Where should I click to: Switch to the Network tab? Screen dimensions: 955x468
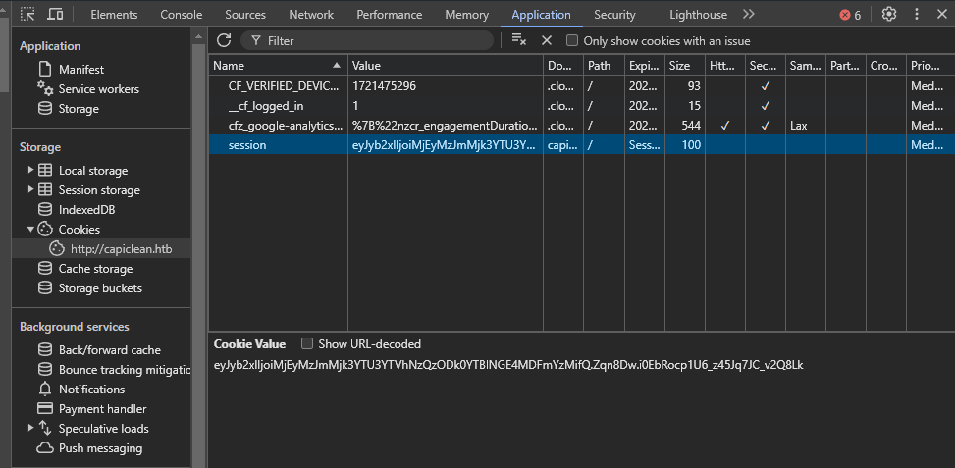pyautogui.click(x=311, y=15)
